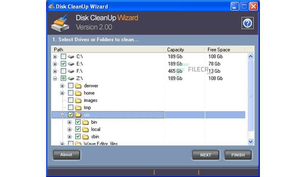Viewport: 306px width, 177px height.
Task: Expand the denwer folder node
Action: click(62, 86)
